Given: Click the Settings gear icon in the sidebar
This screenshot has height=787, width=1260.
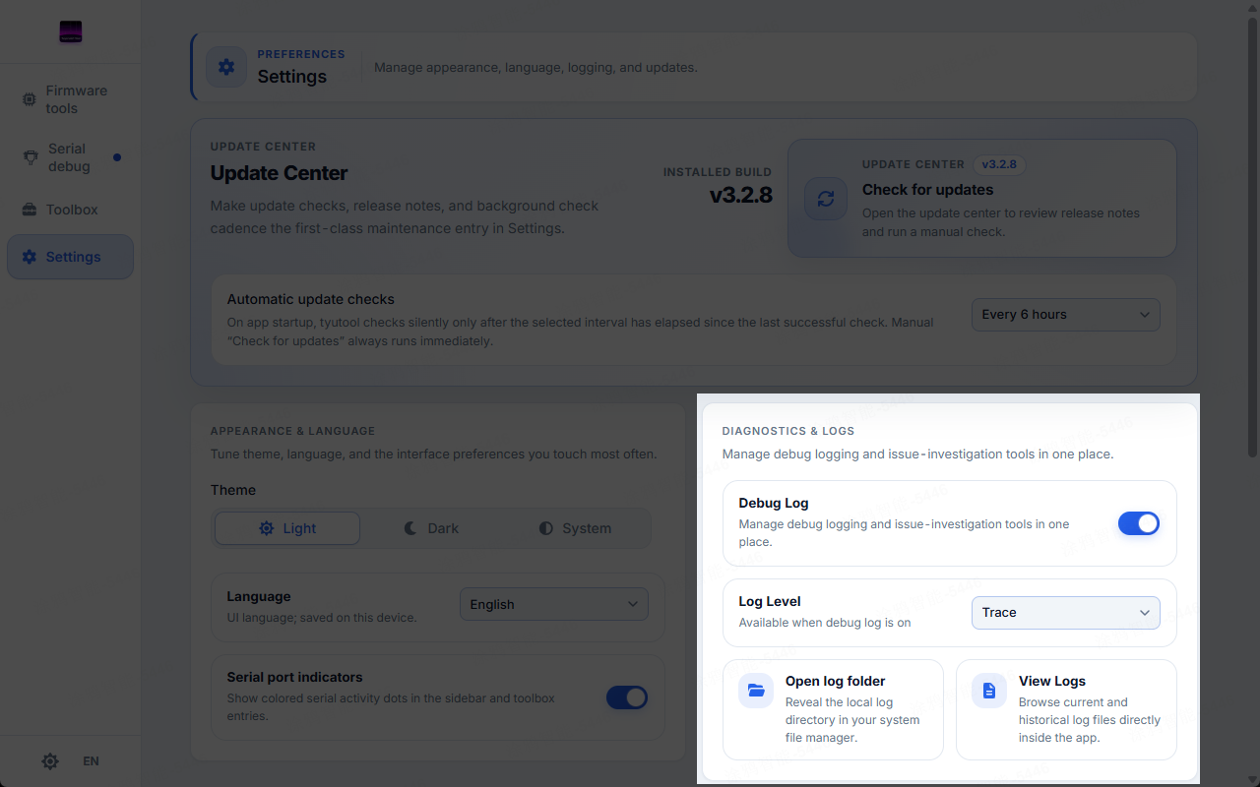Looking at the screenshot, I should pyautogui.click(x=30, y=257).
